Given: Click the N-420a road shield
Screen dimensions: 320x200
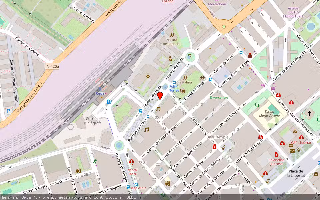Looking at the screenshot, I should [52, 66].
